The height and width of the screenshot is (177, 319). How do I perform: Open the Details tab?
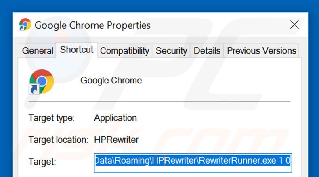pyautogui.click(x=207, y=51)
